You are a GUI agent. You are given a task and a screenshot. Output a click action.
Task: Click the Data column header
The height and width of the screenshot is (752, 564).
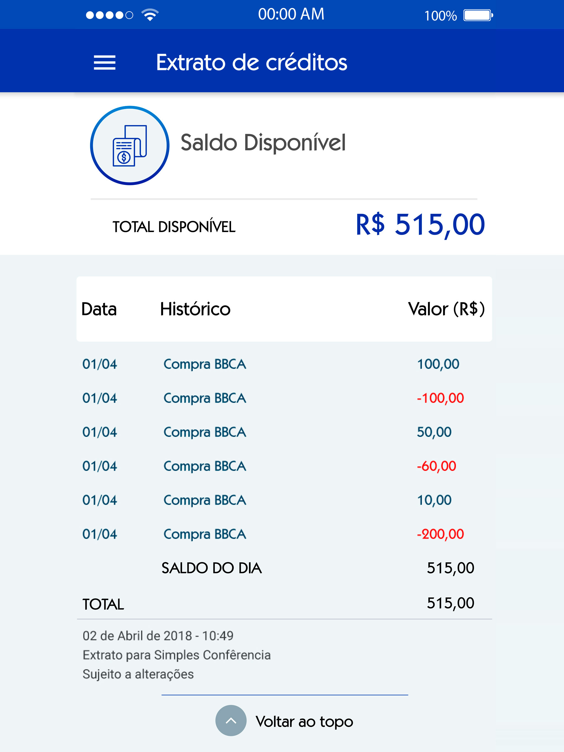coord(99,309)
